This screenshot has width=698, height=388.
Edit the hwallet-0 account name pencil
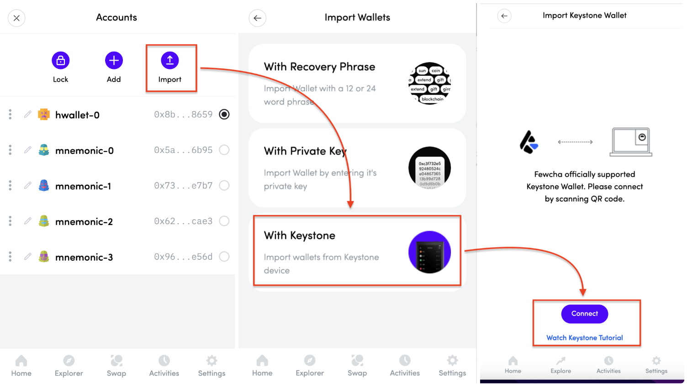(x=28, y=114)
